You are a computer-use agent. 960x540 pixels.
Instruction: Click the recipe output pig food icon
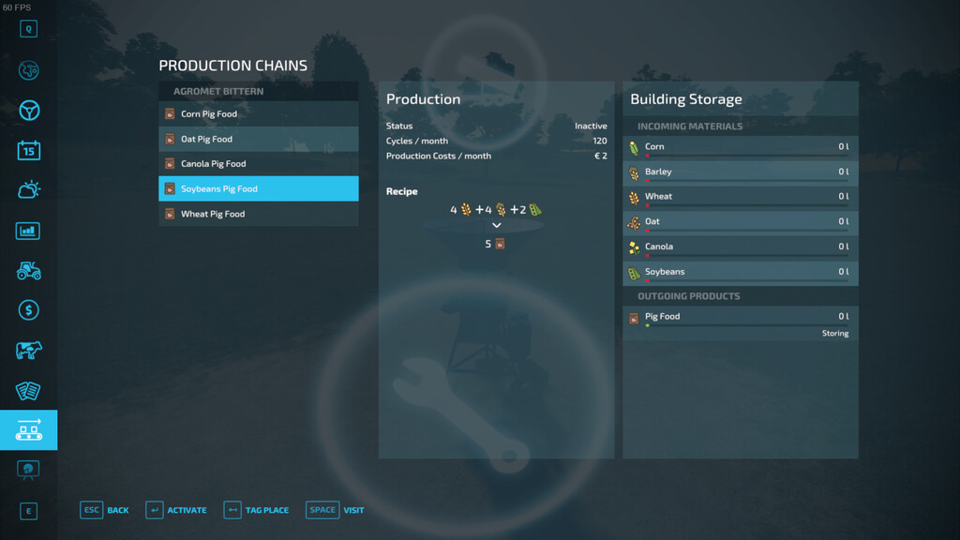click(x=501, y=244)
